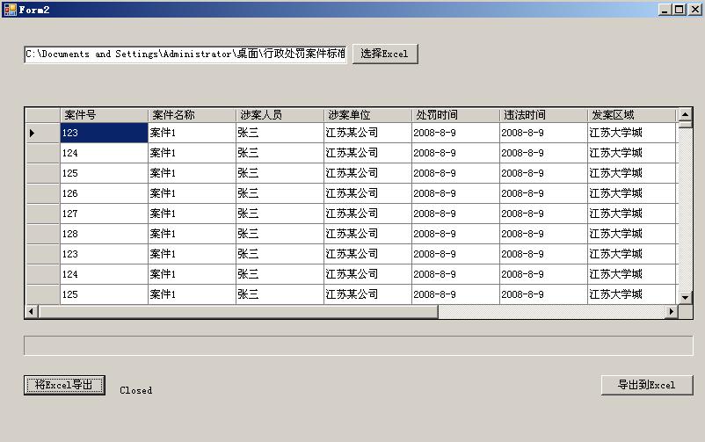Click the 将Excel导出 button
The image size is (705, 442).
[x=64, y=386]
